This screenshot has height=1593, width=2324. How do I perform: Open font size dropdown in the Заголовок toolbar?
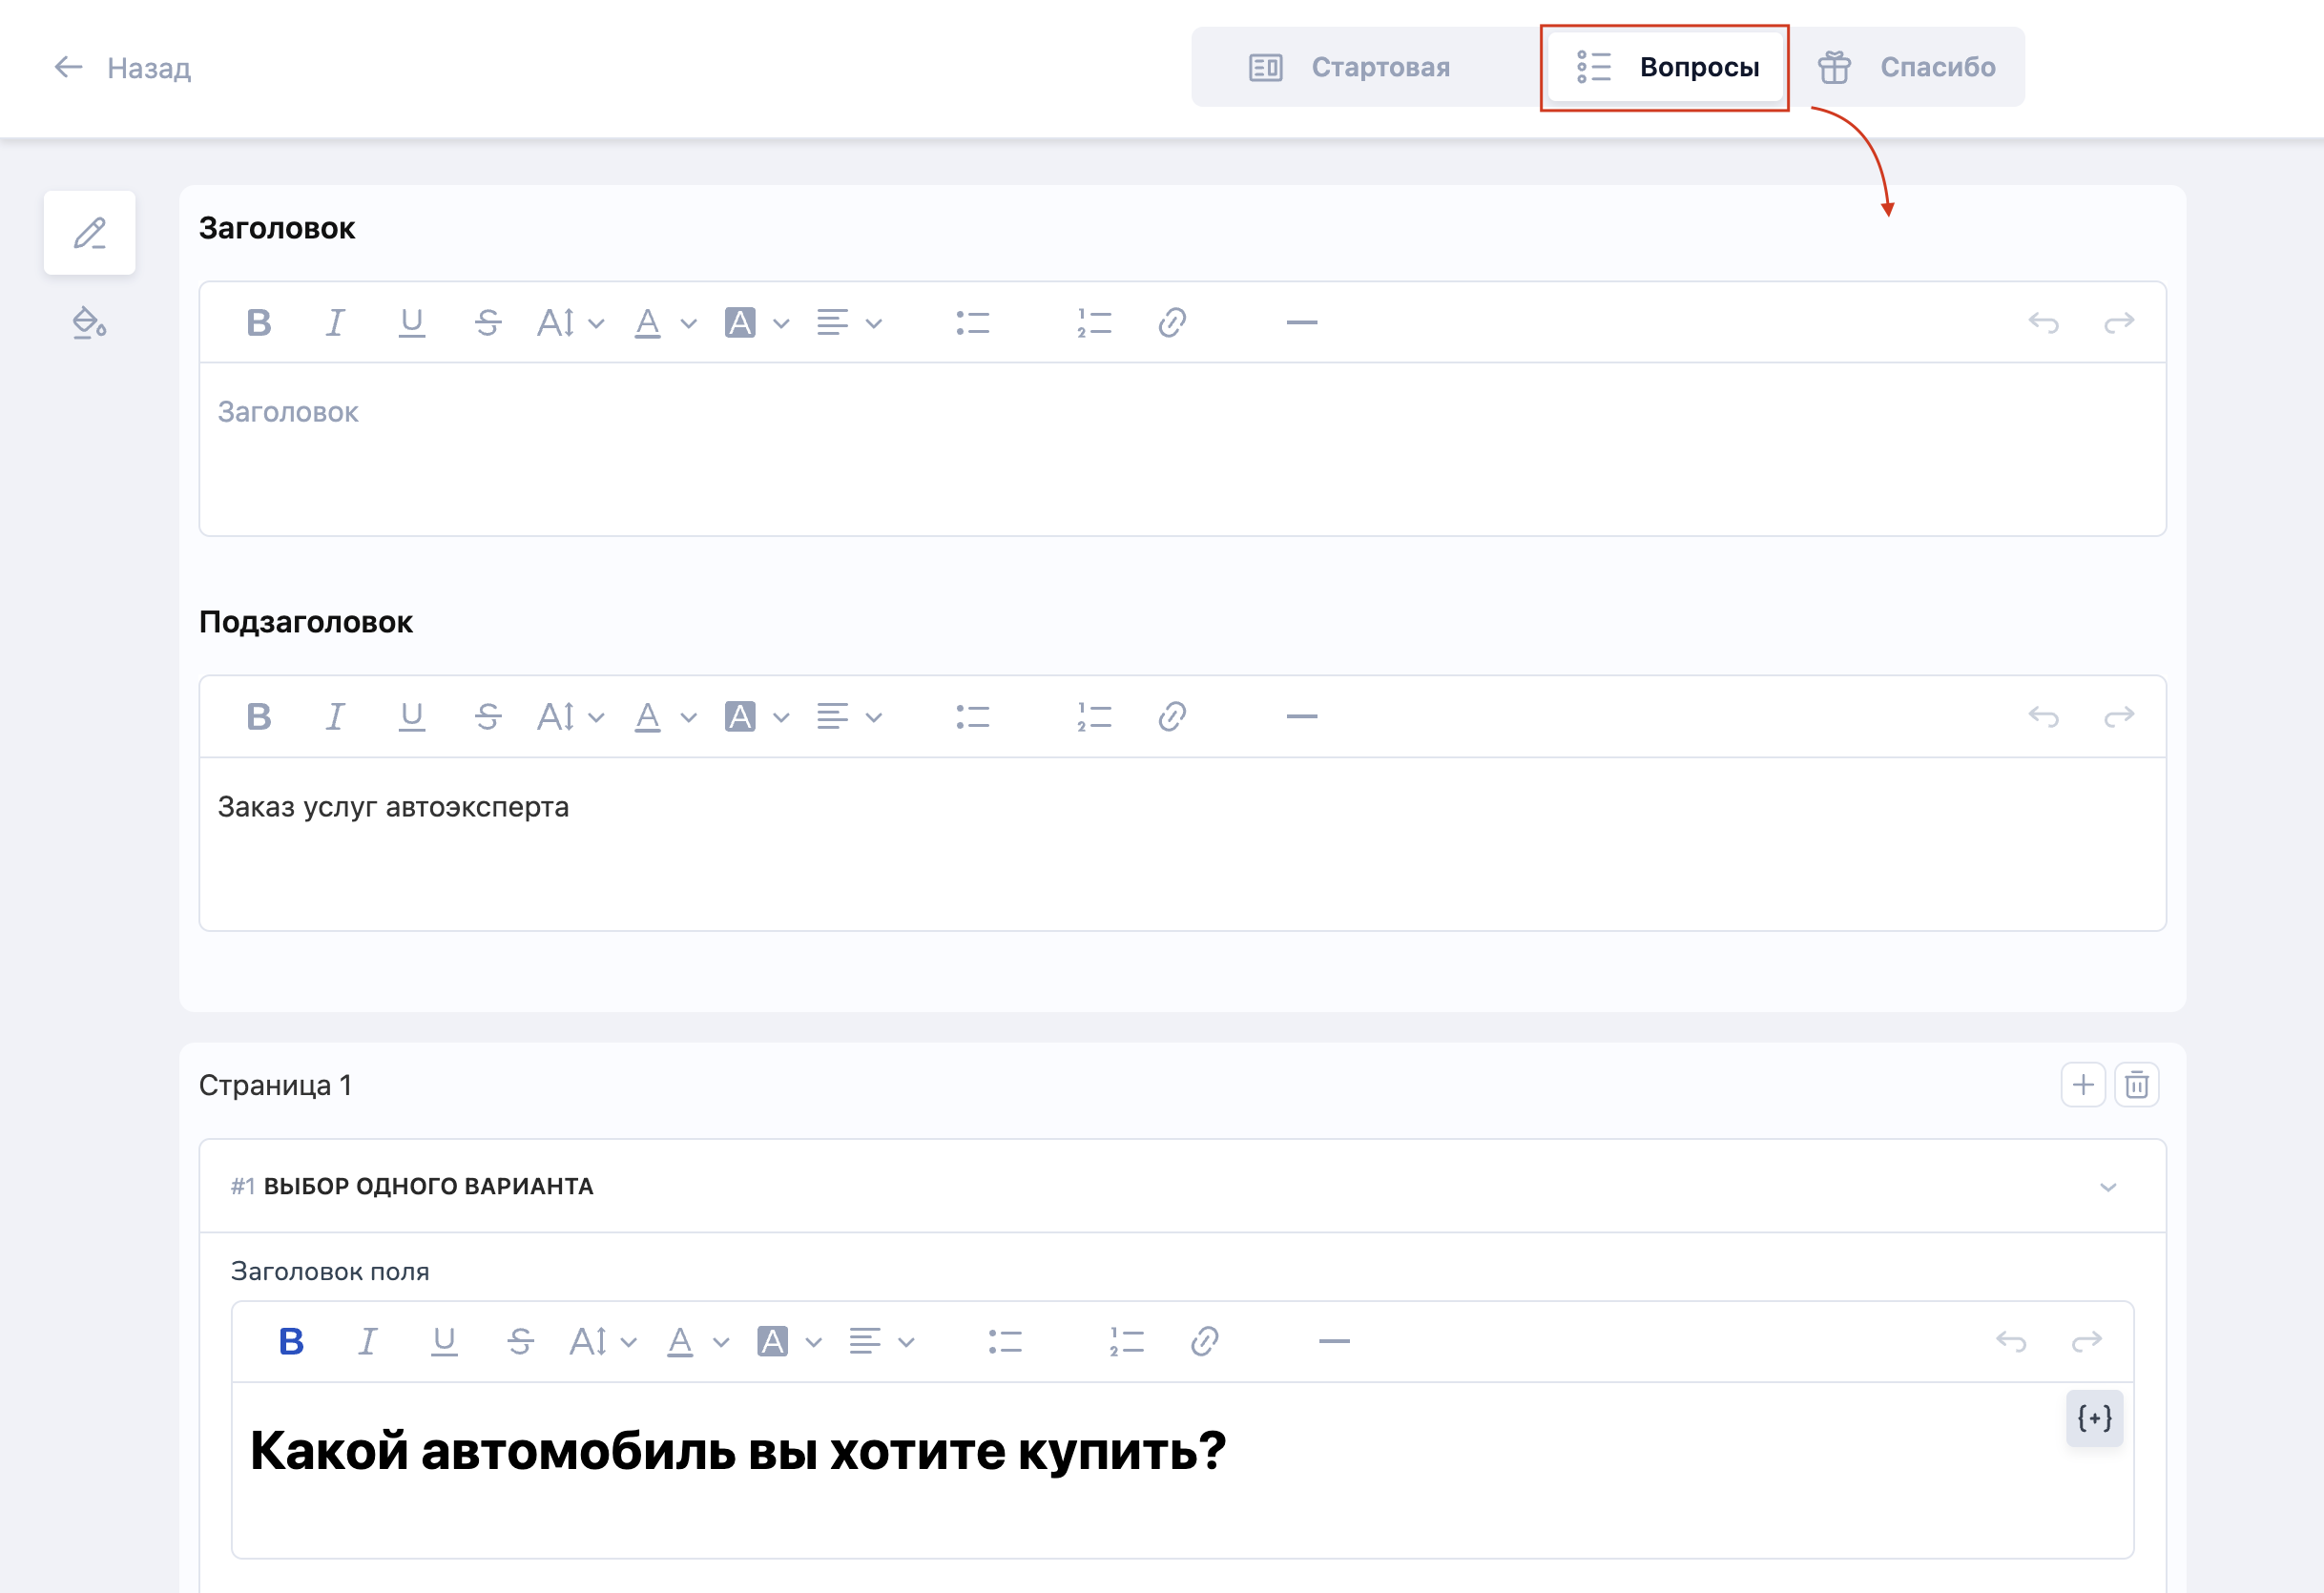[x=570, y=323]
